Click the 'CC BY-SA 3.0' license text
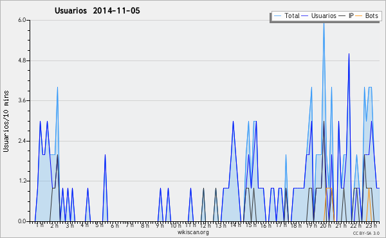The width and height of the screenshot is (386, 238). click(x=366, y=233)
